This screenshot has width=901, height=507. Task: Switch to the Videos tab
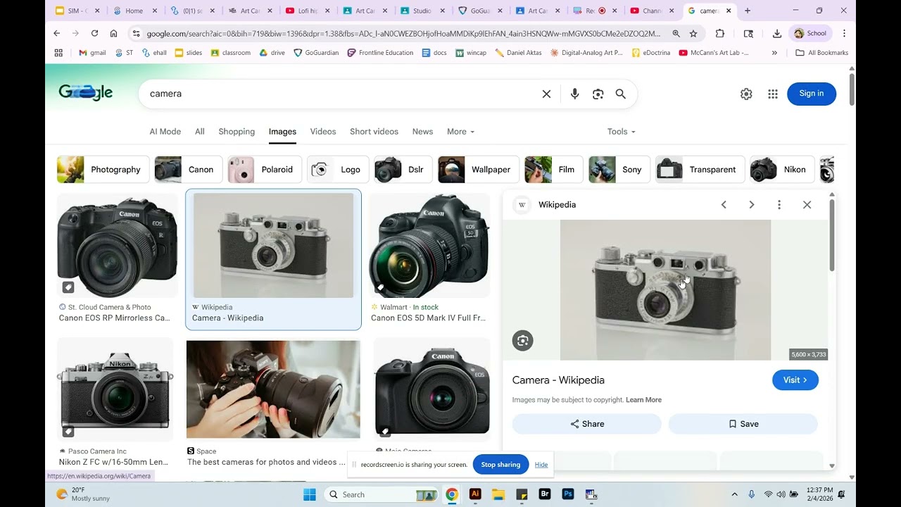click(323, 132)
